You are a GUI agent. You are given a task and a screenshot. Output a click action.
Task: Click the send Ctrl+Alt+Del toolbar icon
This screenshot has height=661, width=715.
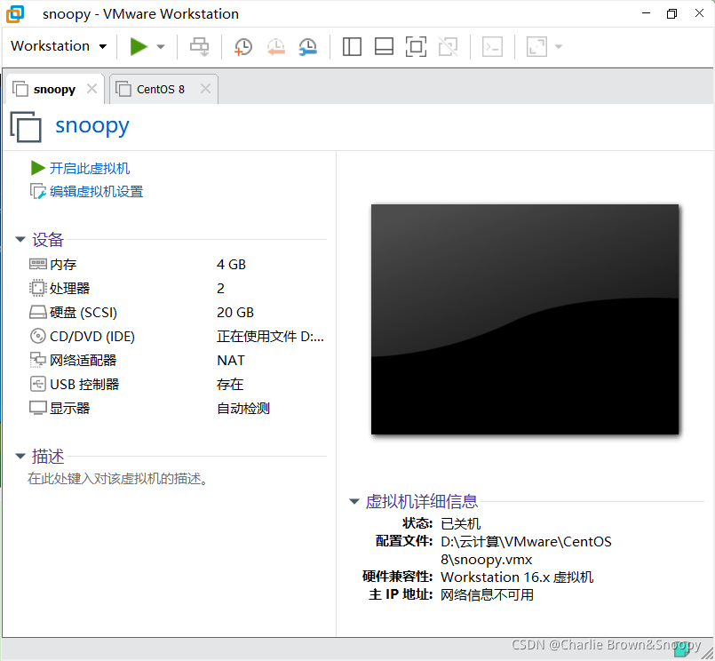click(x=199, y=46)
